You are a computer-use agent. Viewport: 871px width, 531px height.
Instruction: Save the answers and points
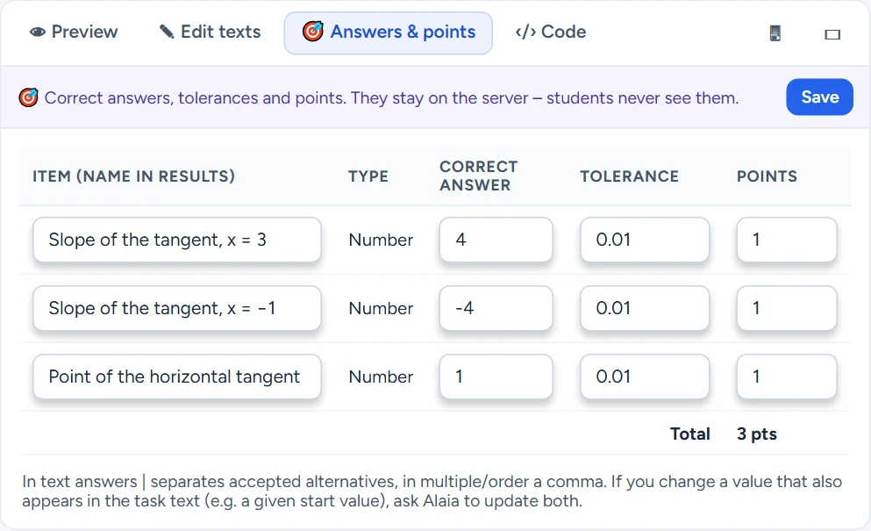[819, 97]
